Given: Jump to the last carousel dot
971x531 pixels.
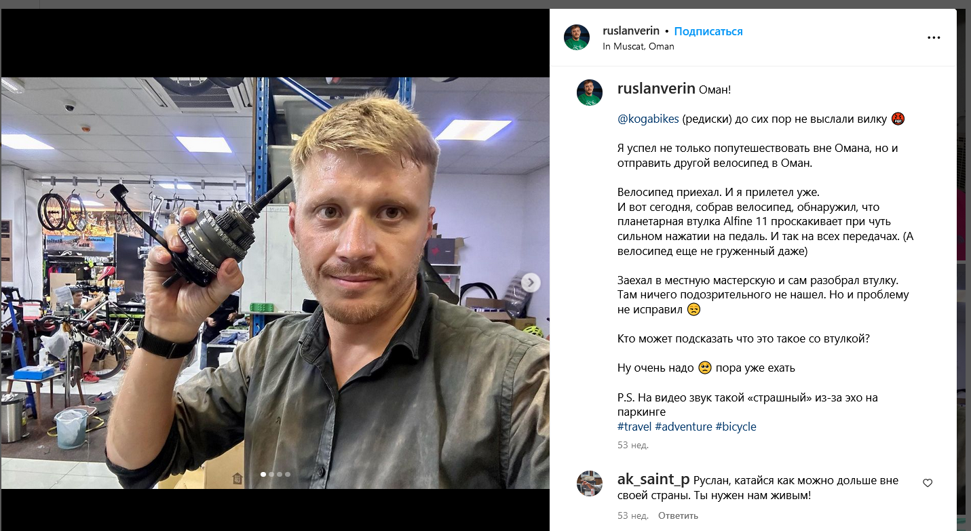Looking at the screenshot, I should 288,475.
